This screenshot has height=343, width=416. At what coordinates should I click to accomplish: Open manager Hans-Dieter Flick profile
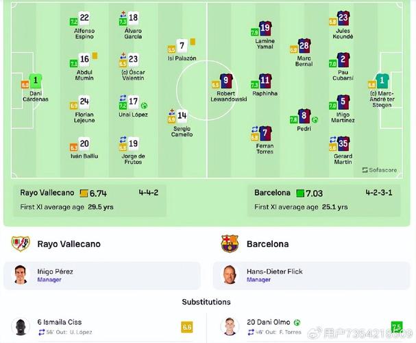pos(311,275)
